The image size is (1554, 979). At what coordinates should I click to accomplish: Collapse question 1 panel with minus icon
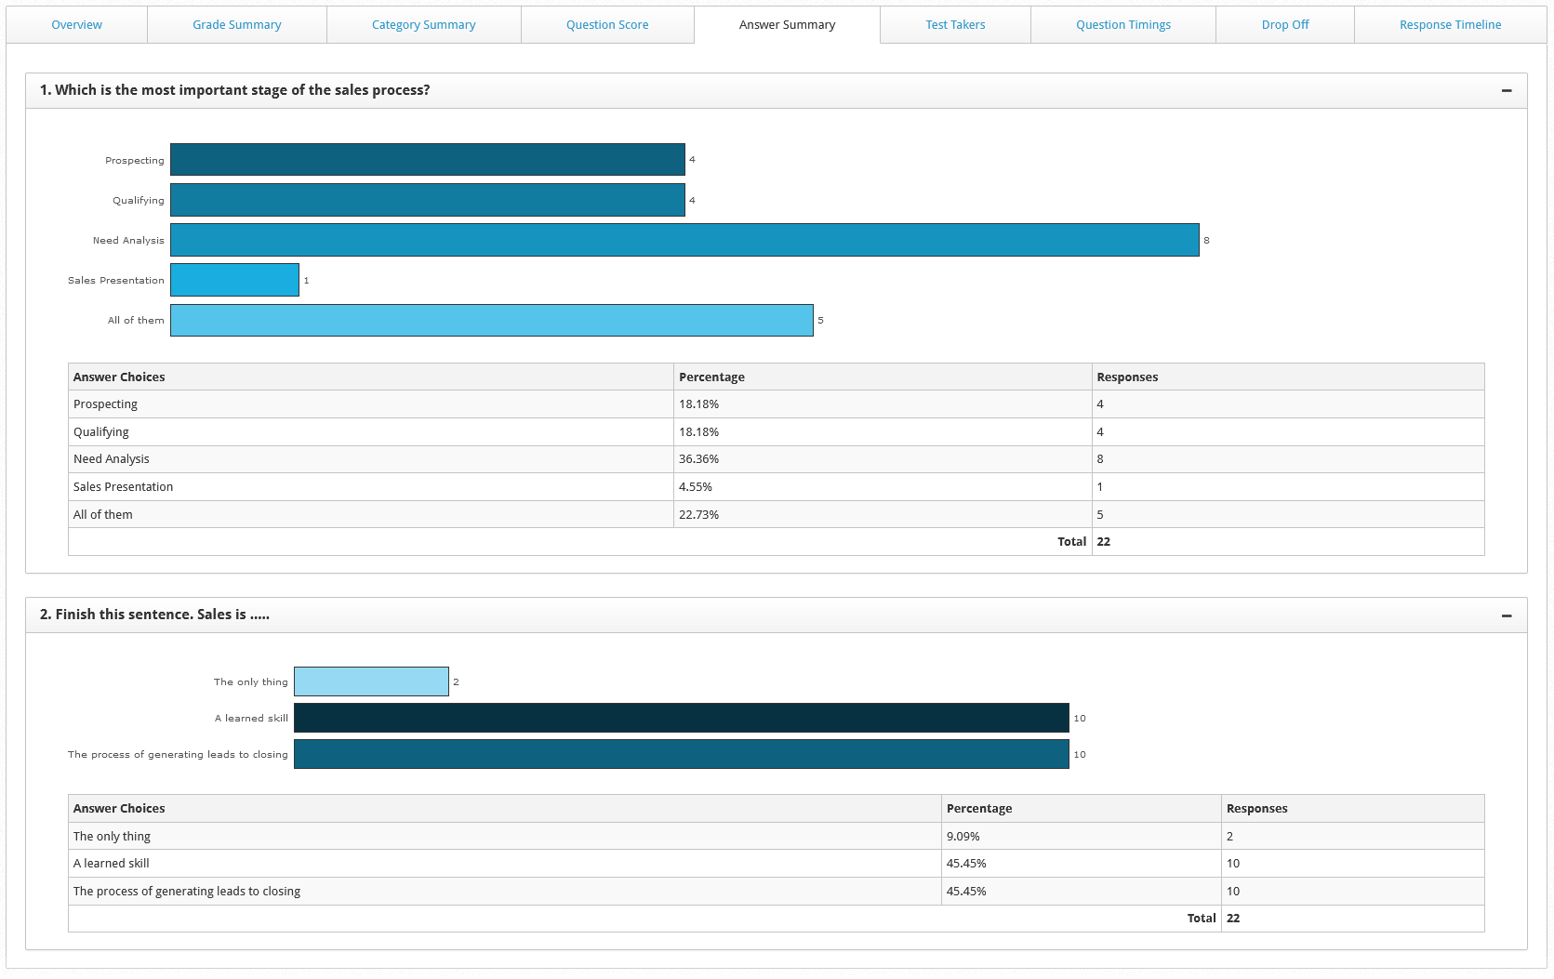(x=1506, y=91)
